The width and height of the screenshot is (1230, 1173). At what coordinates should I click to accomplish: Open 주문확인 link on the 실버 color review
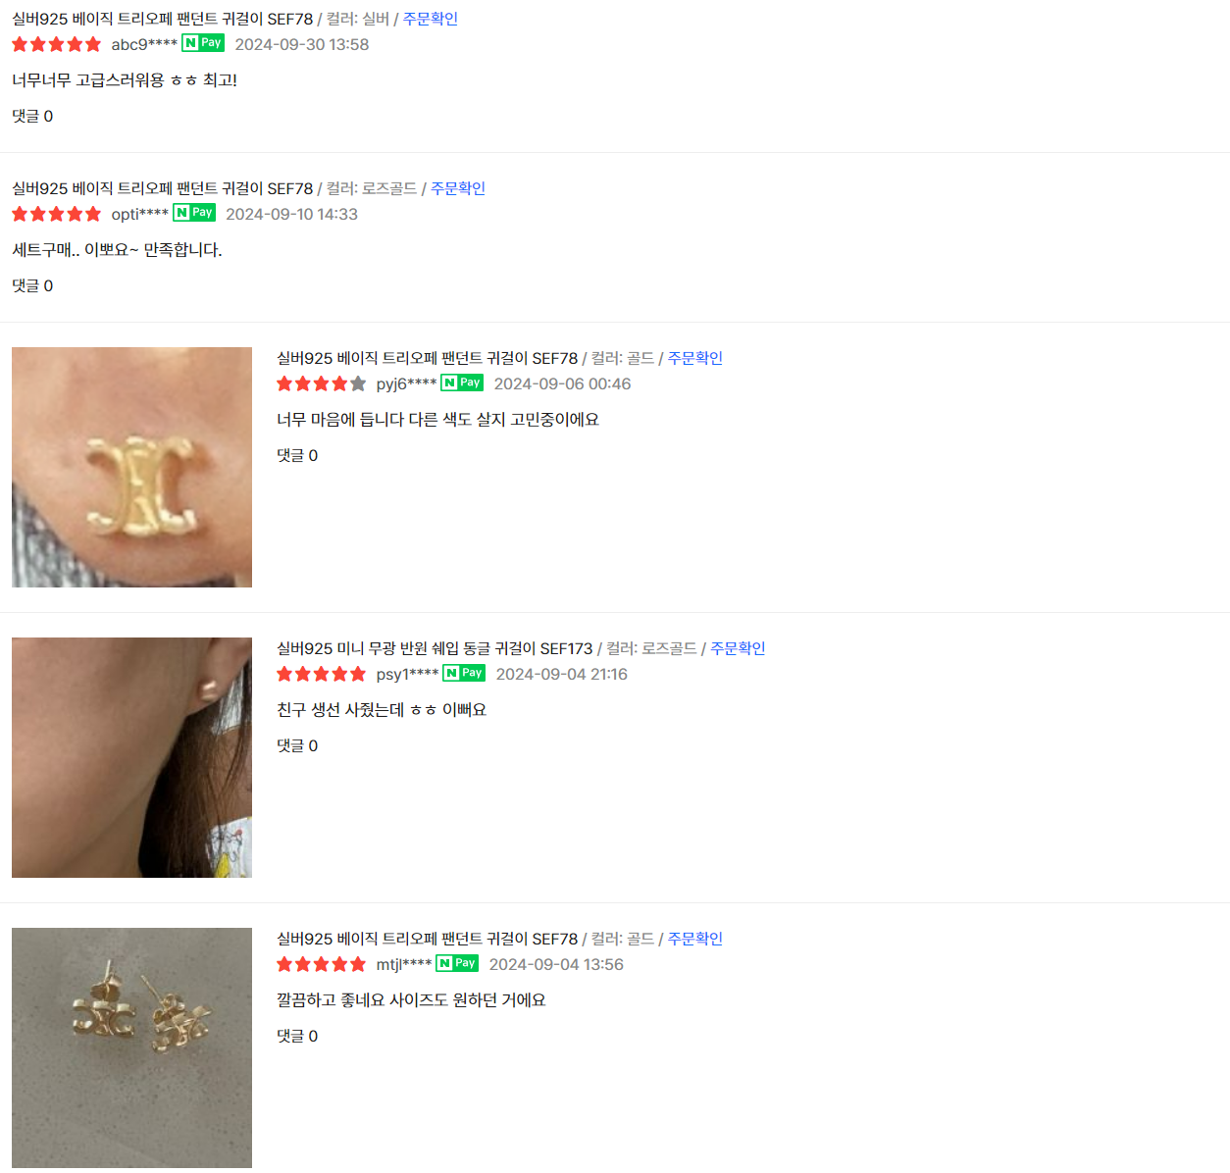[x=431, y=19]
